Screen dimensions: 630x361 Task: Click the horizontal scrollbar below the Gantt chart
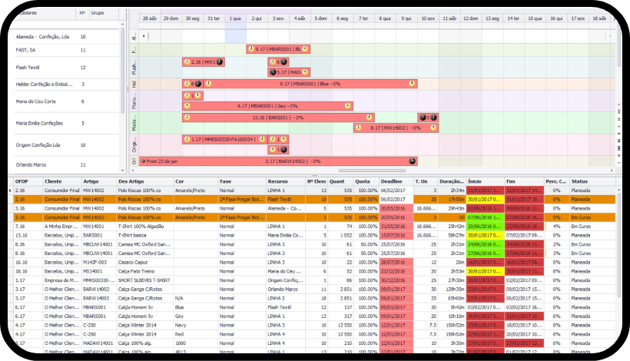pos(369,171)
